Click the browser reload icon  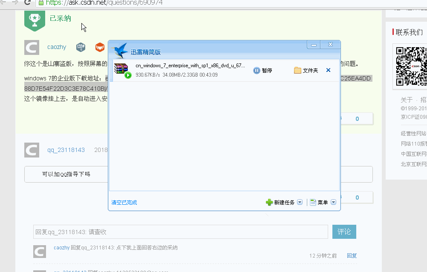[x=27, y=3]
